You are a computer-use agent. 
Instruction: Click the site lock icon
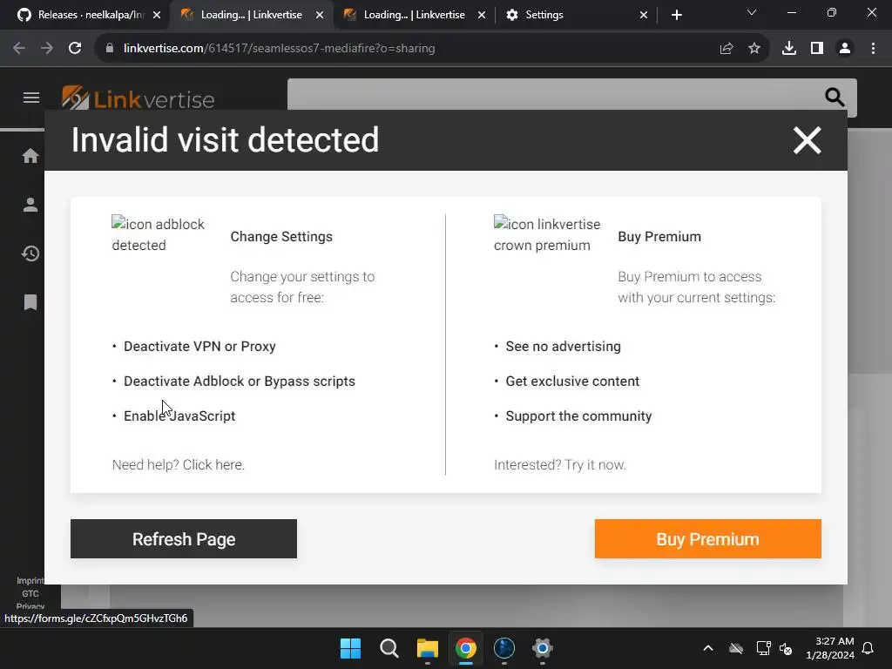pos(109,49)
